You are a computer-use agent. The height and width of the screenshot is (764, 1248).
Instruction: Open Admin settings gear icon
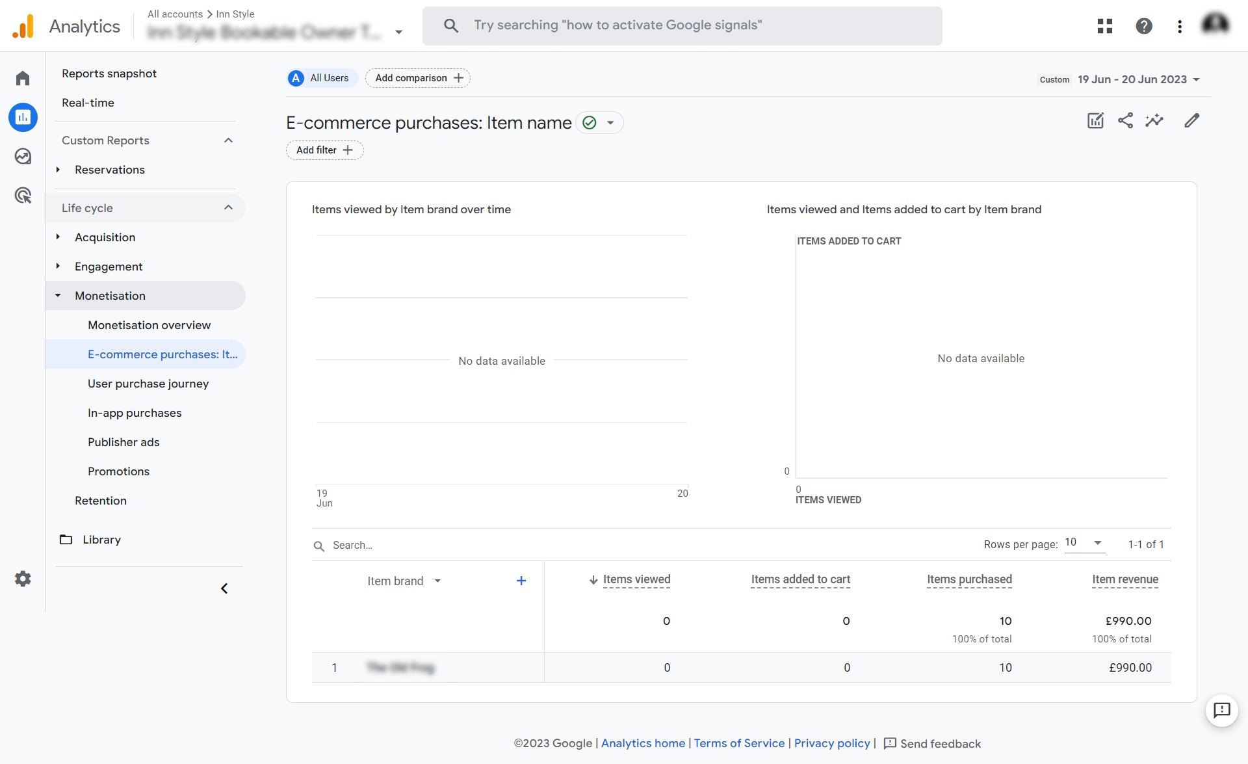tap(23, 579)
